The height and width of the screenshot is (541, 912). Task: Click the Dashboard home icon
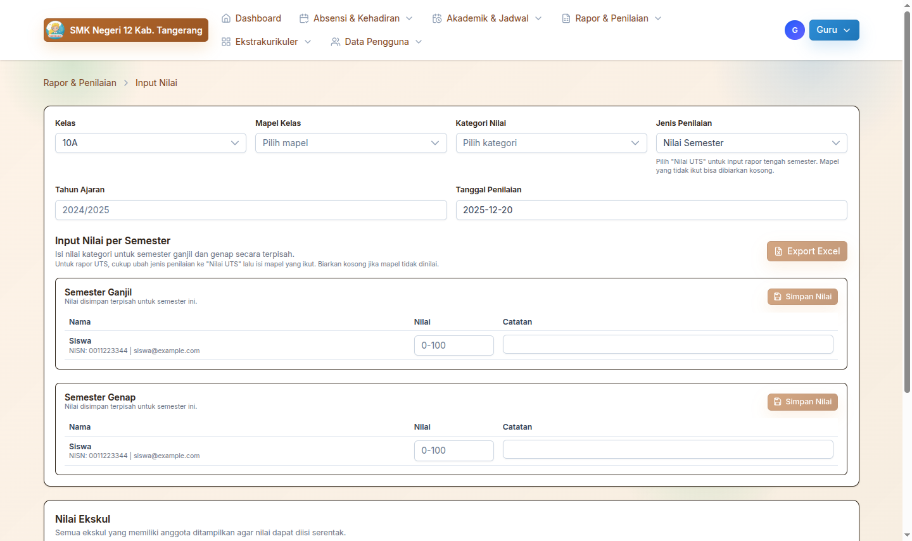[226, 18]
